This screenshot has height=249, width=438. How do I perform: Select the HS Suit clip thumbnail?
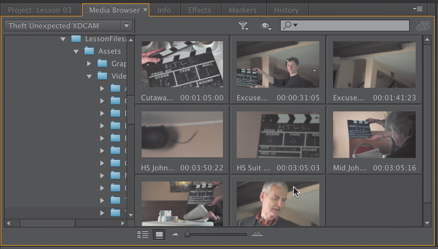[x=278, y=135]
